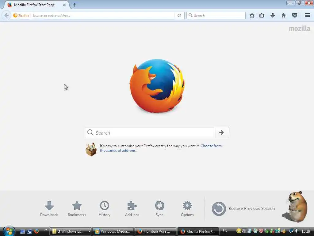This screenshot has width=314, height=236.
Task: Click the EN language indicator
Action: point(225,231)
